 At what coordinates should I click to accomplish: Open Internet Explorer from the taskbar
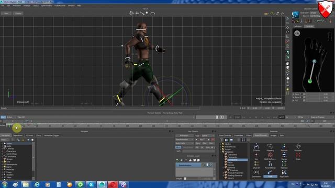click(37, 184)
